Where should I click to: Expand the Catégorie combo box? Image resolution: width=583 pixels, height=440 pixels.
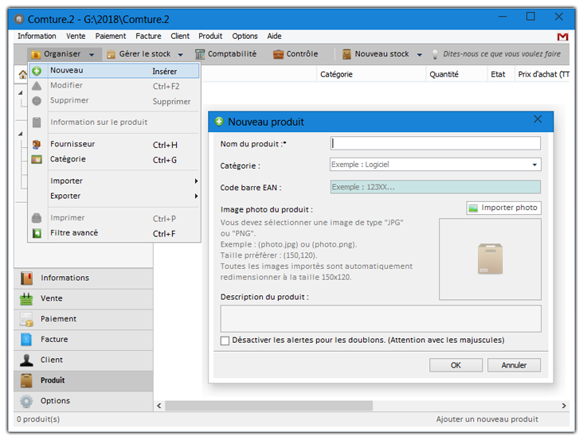(534, 165)
